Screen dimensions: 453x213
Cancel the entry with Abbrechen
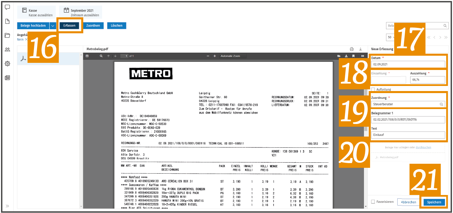click(408, 202)
